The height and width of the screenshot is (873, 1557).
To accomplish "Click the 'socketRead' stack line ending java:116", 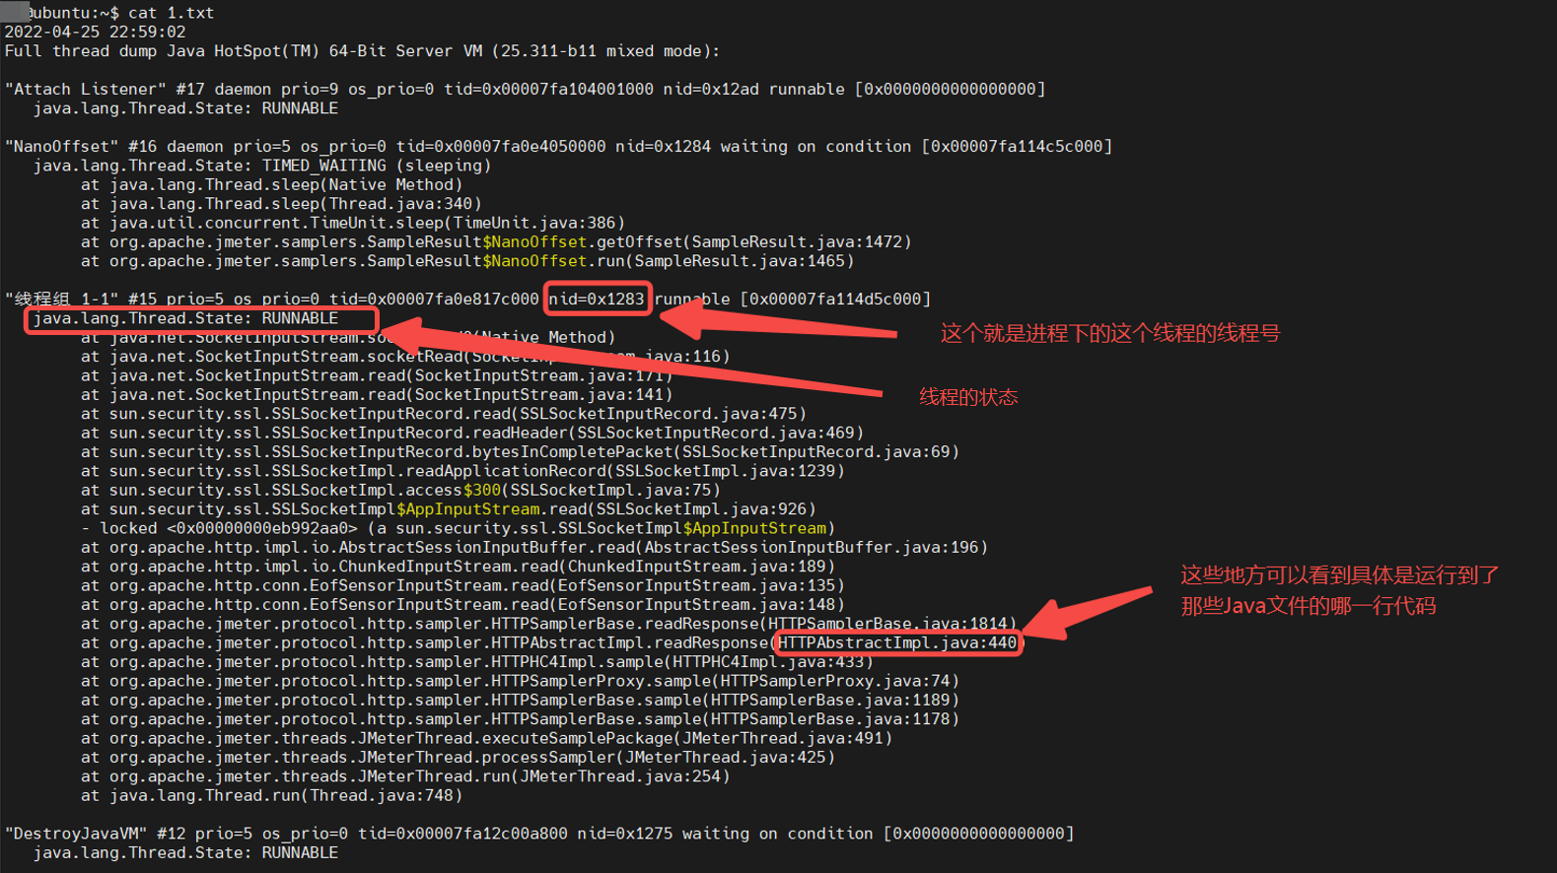I will [405, 357].
